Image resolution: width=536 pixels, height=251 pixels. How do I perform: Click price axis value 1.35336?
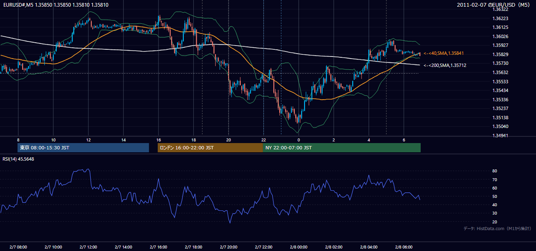501,100
